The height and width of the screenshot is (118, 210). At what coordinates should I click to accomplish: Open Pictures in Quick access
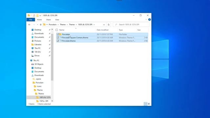pos(38,41)
